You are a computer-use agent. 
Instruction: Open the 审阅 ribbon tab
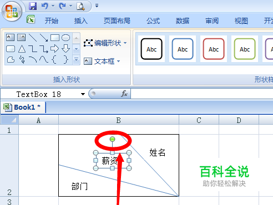click(x=212, y=21)
